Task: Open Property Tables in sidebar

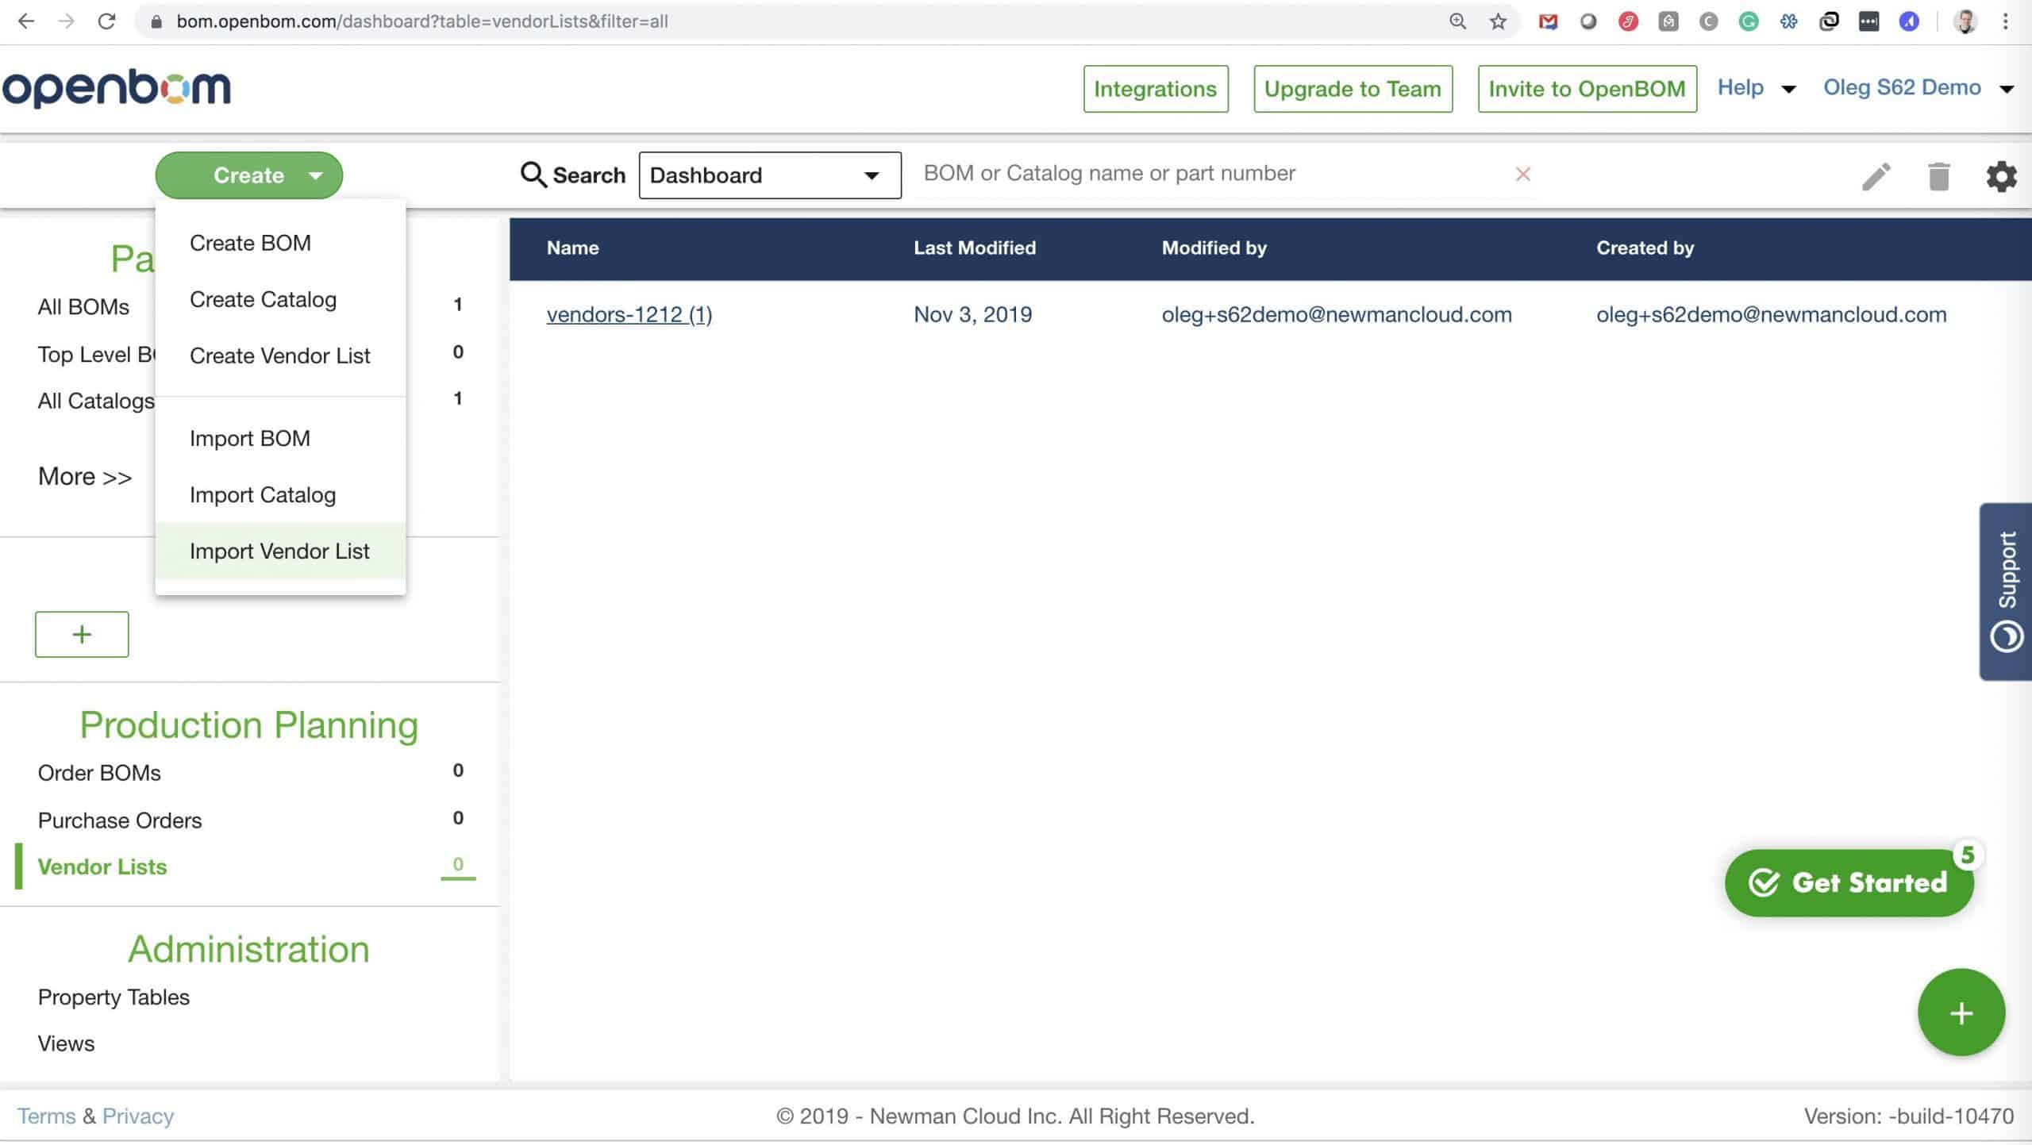Action: [x=114, y=997]
